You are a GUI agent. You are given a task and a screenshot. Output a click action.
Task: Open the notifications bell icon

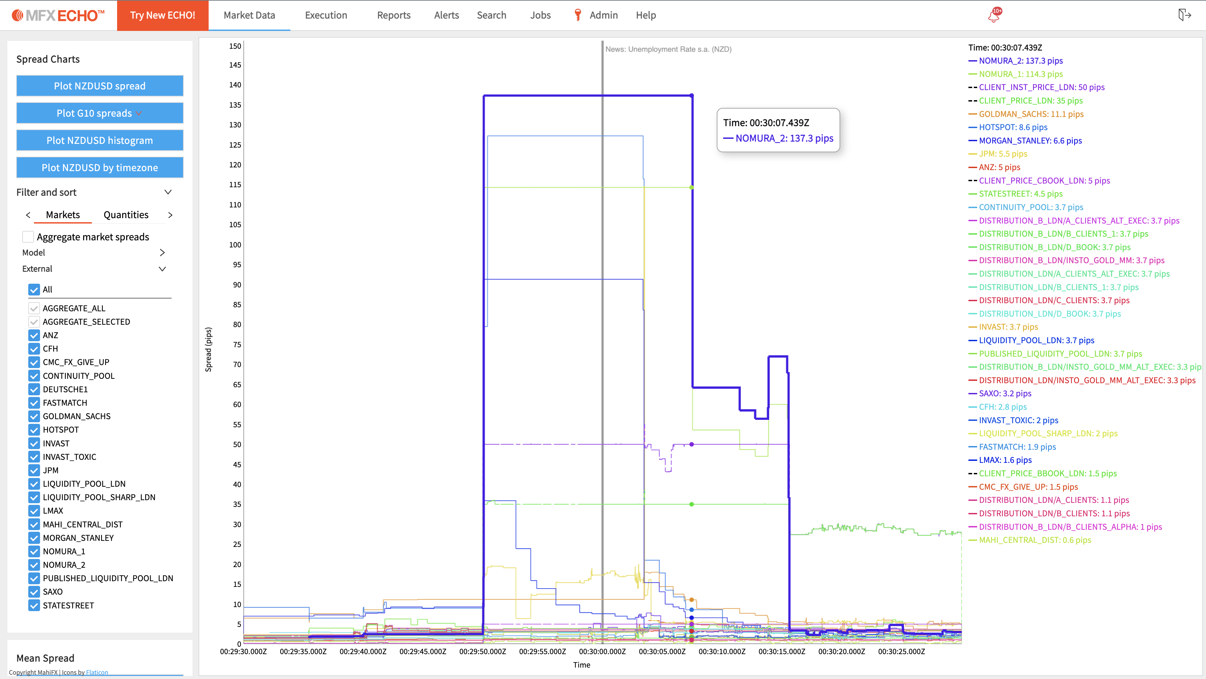tap(994, 15)
